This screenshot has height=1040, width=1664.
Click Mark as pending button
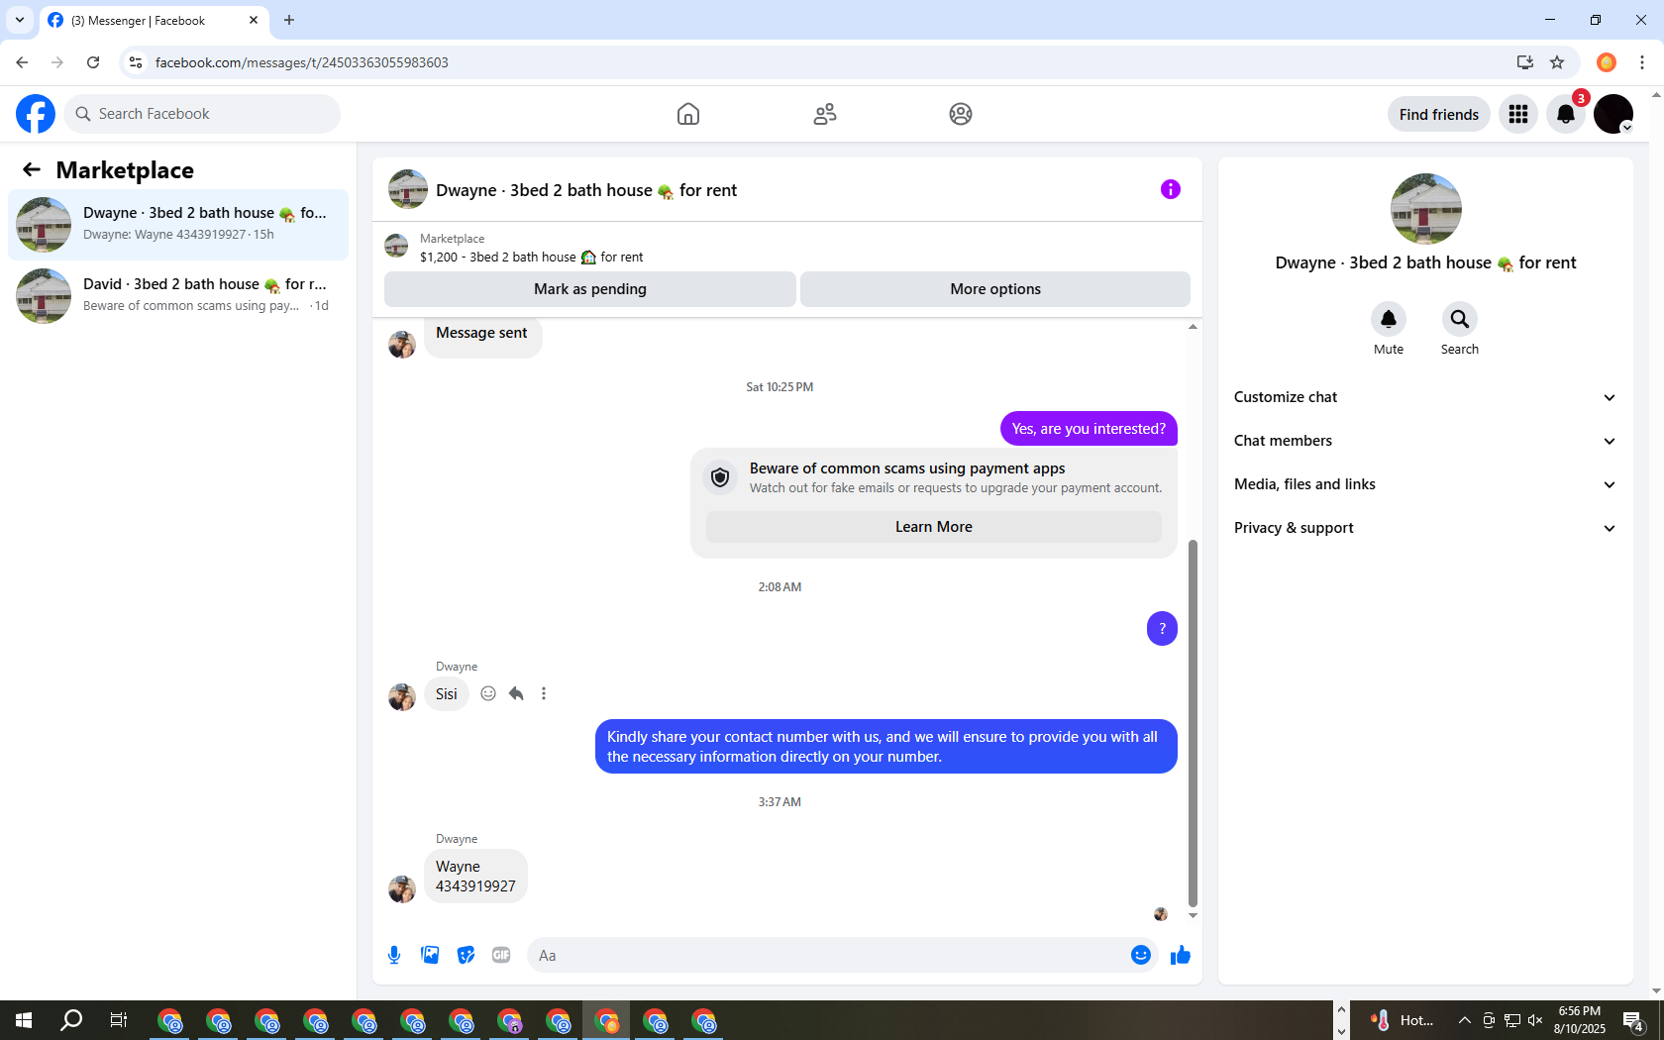tap(590, 289)
